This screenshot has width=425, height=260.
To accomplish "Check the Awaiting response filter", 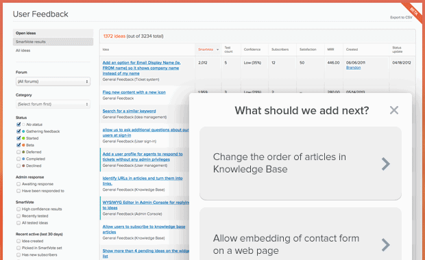I will coord(19,184).
